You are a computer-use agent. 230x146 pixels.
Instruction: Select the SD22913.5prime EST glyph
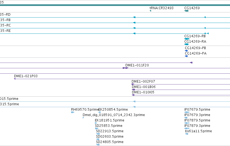98,134
